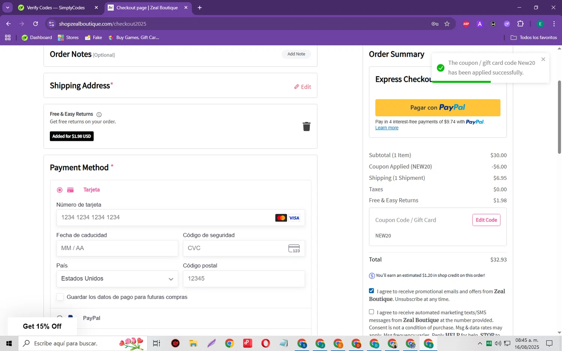Click the browser back arrow

point(8,24)
